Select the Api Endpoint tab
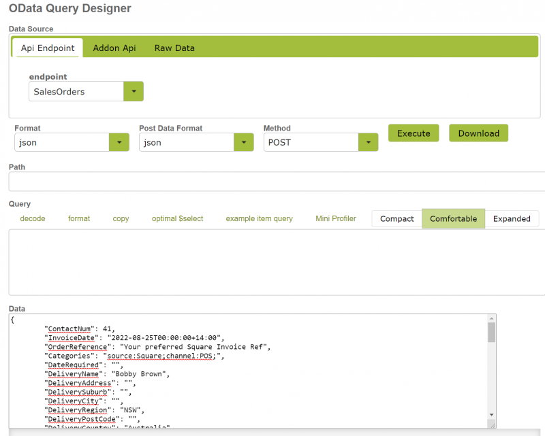545x436 pixels. [x=47, y=48]
